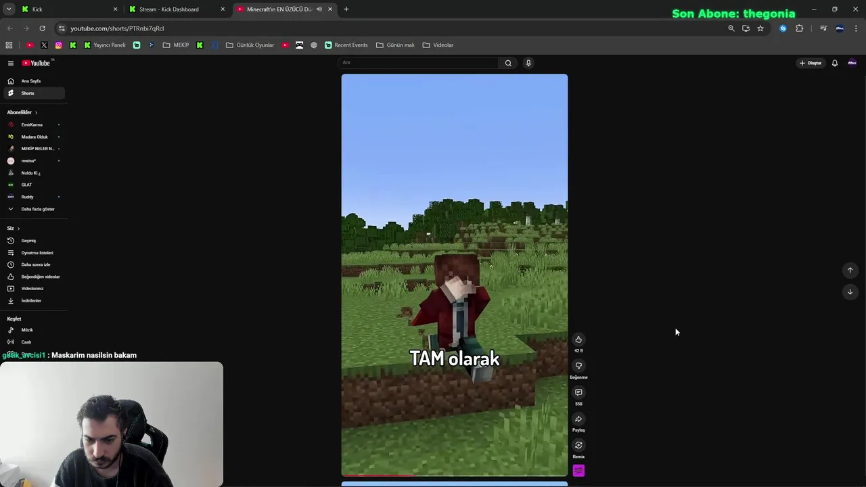Open rewina* channel subscription
The width and height of the screenshot is (866, 487).
coord(32,161)
